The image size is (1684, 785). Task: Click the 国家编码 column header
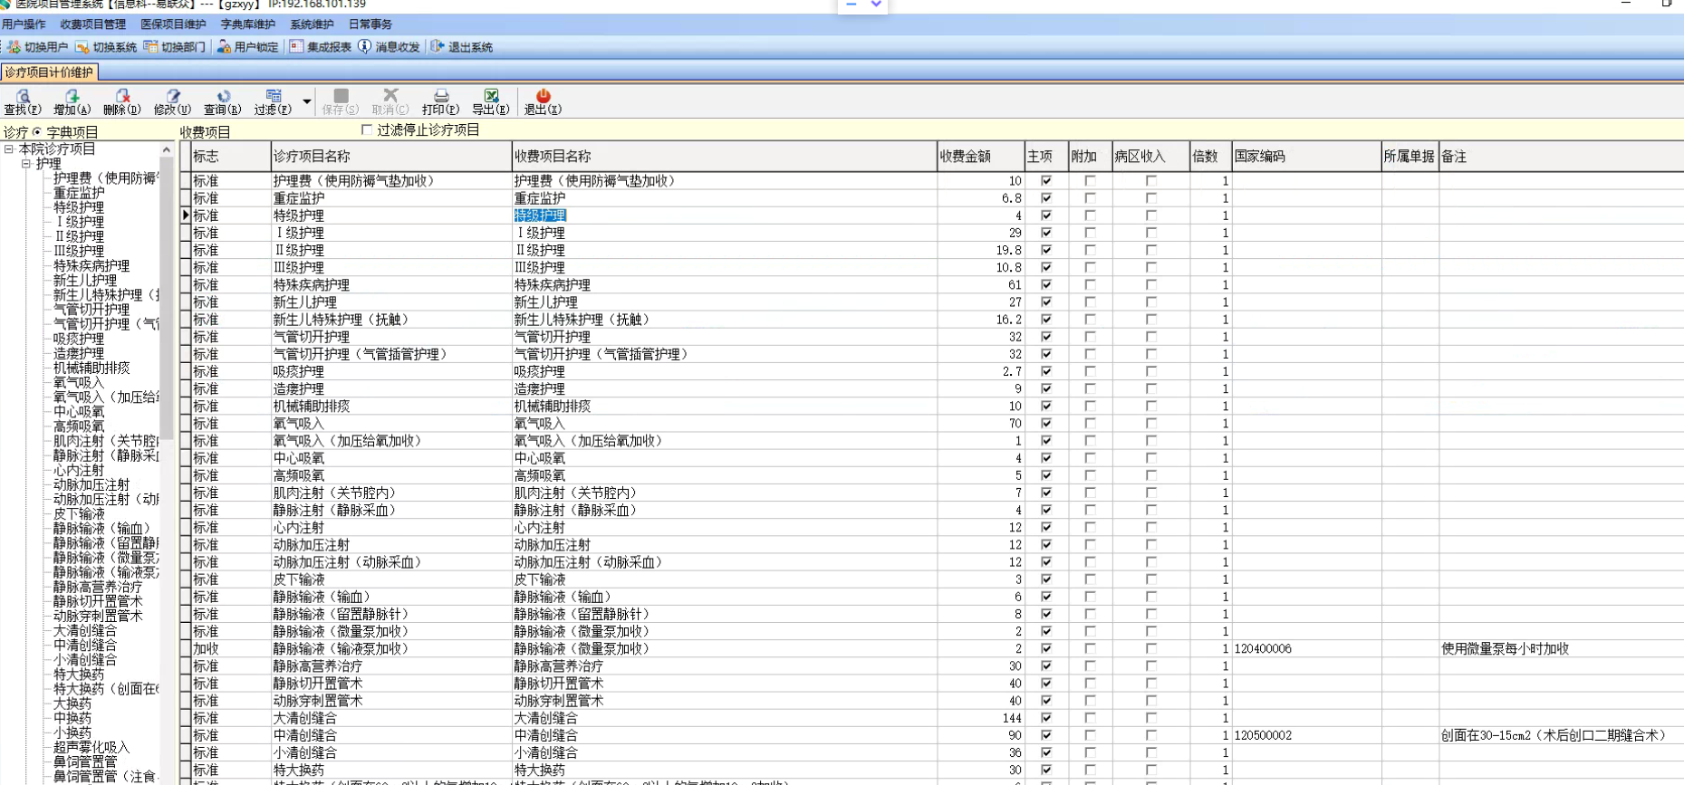click(1306, 157)
